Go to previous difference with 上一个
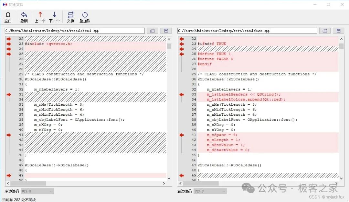The height and width of the screenshot is (202, 349). 40,17
